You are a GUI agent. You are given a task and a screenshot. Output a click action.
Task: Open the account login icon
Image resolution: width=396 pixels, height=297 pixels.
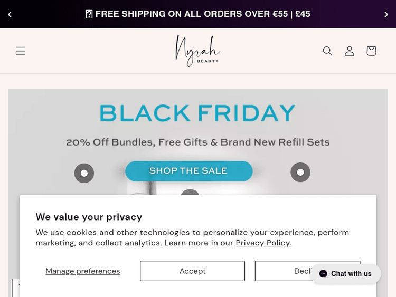coord(350,51)
